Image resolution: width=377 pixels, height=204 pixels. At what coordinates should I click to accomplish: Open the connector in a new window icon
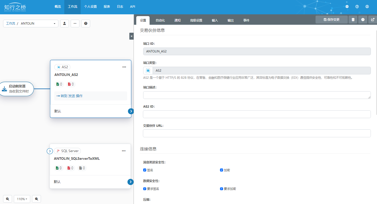373,20
